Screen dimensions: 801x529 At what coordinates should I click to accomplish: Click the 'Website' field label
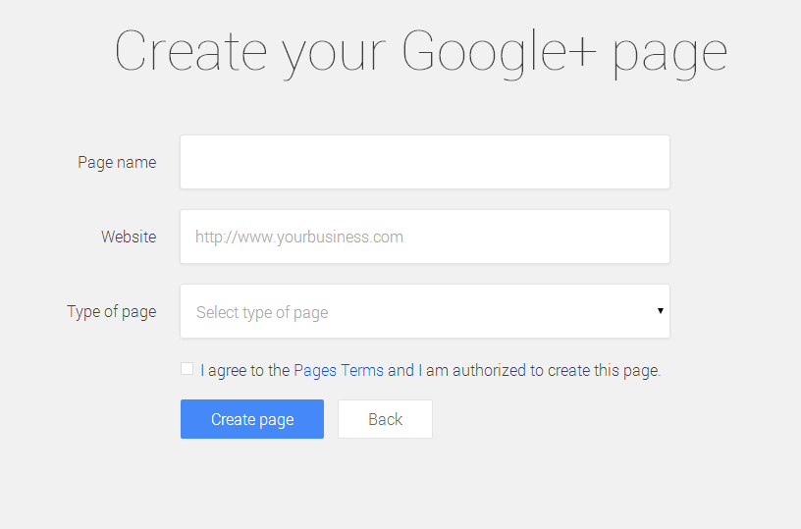point(129,237)
